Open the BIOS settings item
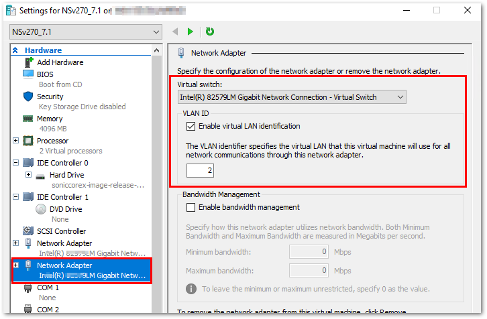 [x=45, y=74]
